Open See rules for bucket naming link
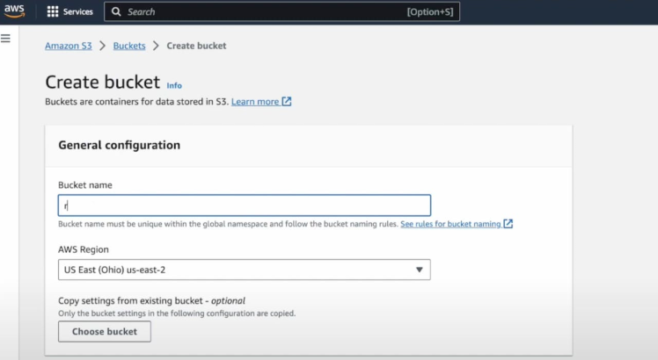 pos(450,224)
